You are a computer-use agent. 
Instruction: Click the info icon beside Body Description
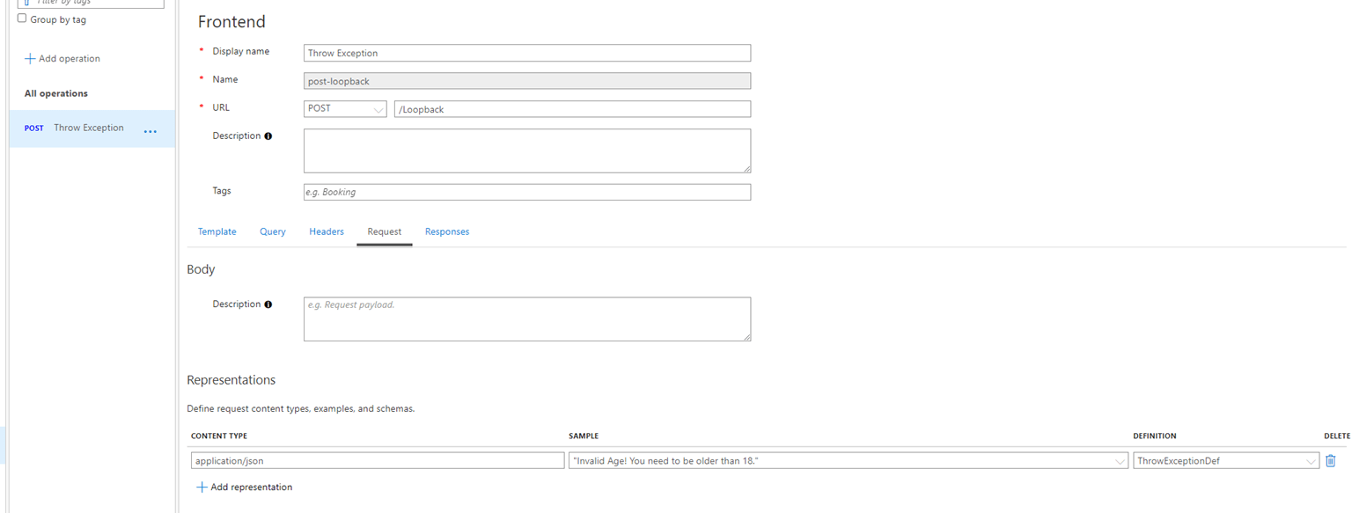[x=268, y=304]
